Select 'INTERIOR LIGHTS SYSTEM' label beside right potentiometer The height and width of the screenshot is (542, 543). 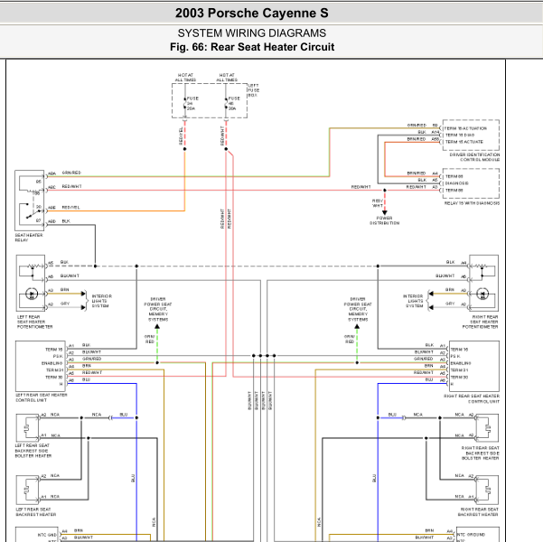413,301
